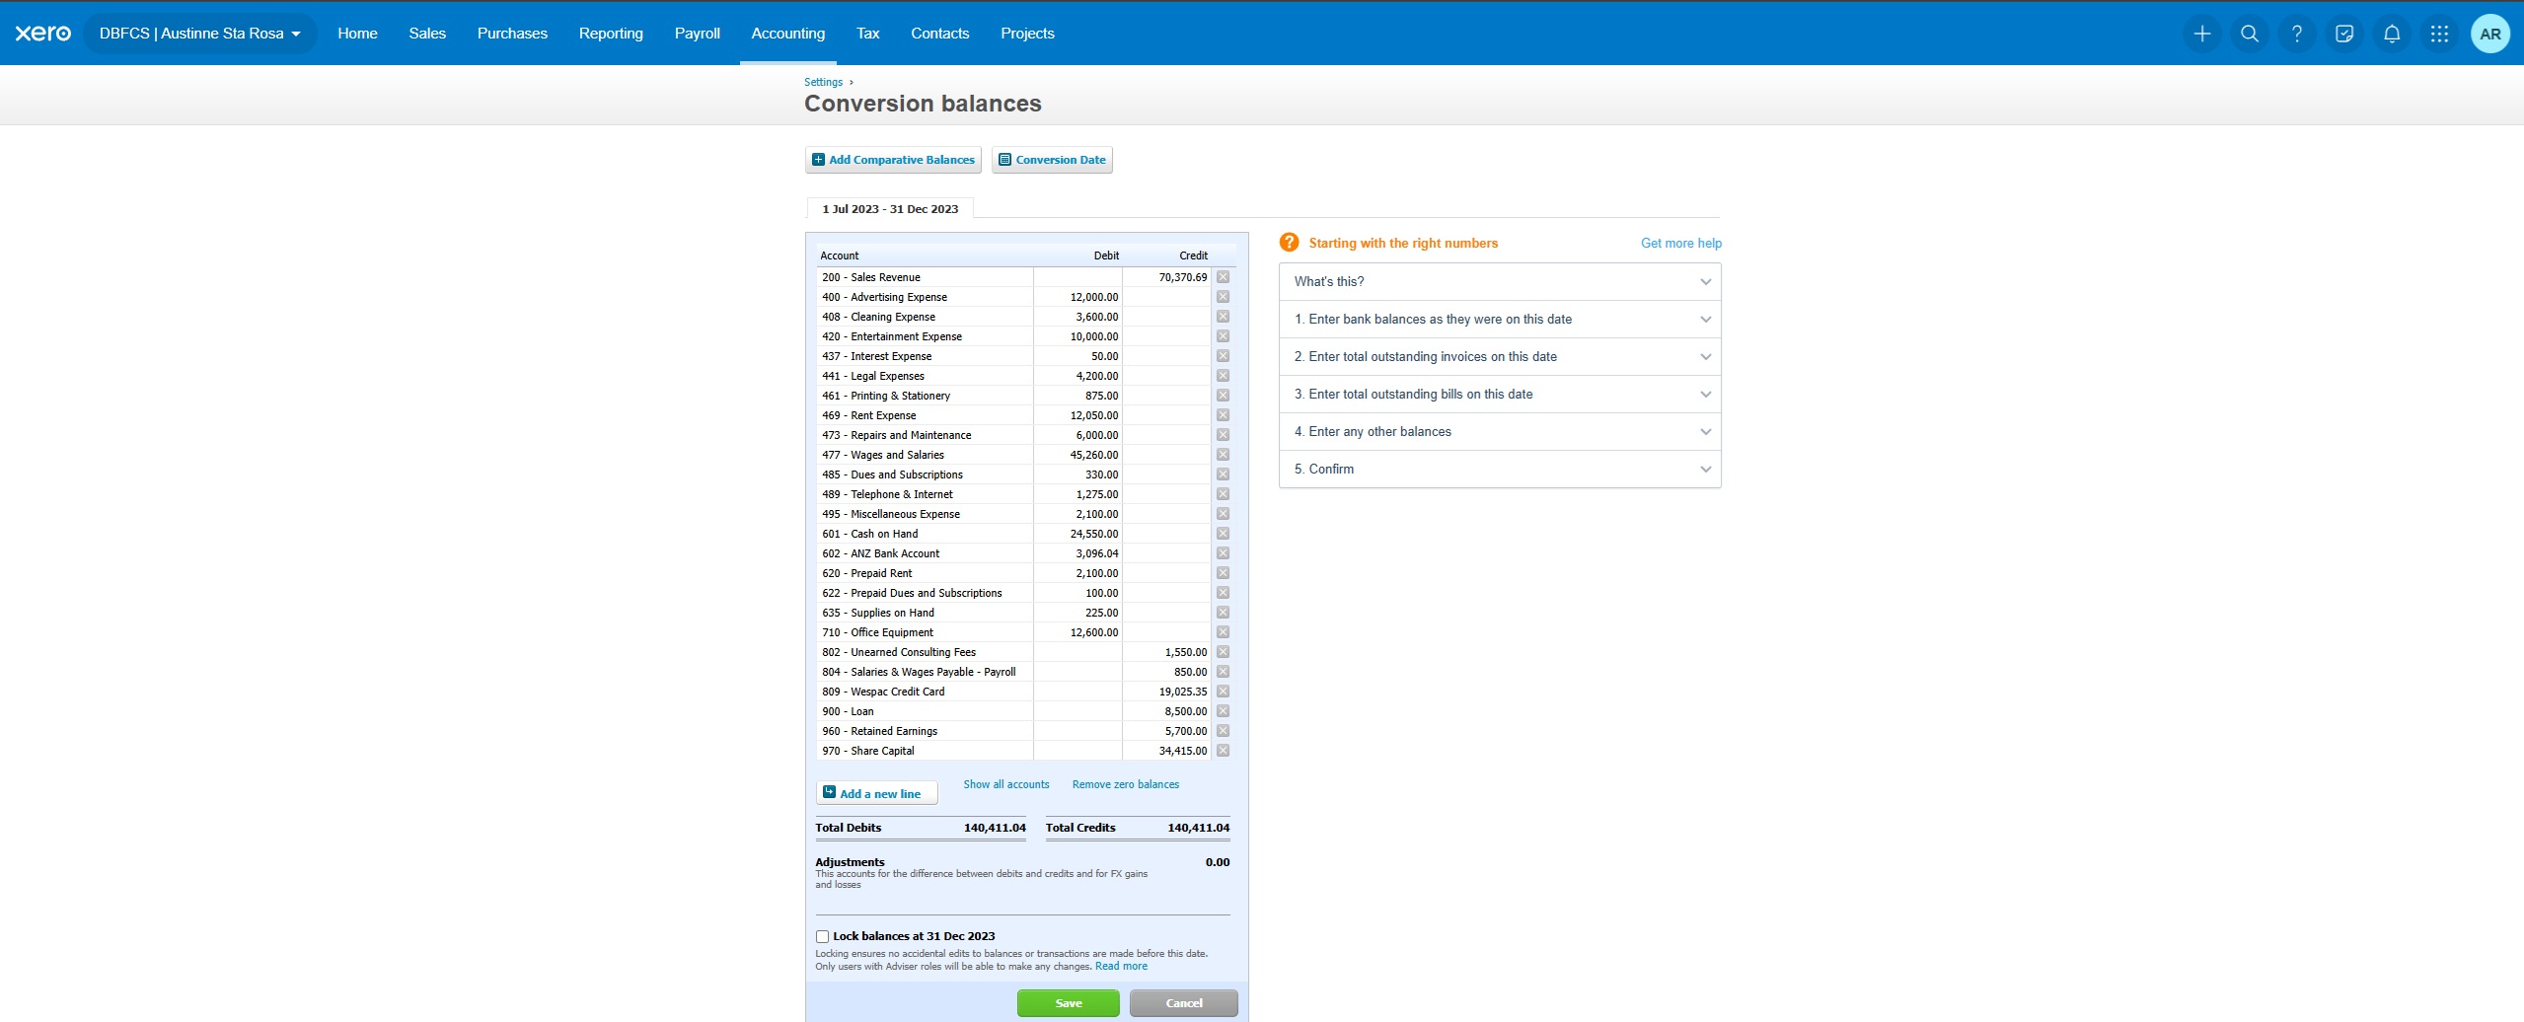Open the Contacts menu
Screen dimensions: 2524x1022
[940, 34]
